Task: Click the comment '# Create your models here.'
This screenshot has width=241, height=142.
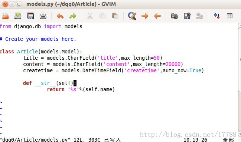Action: click(x=38, y=39)
